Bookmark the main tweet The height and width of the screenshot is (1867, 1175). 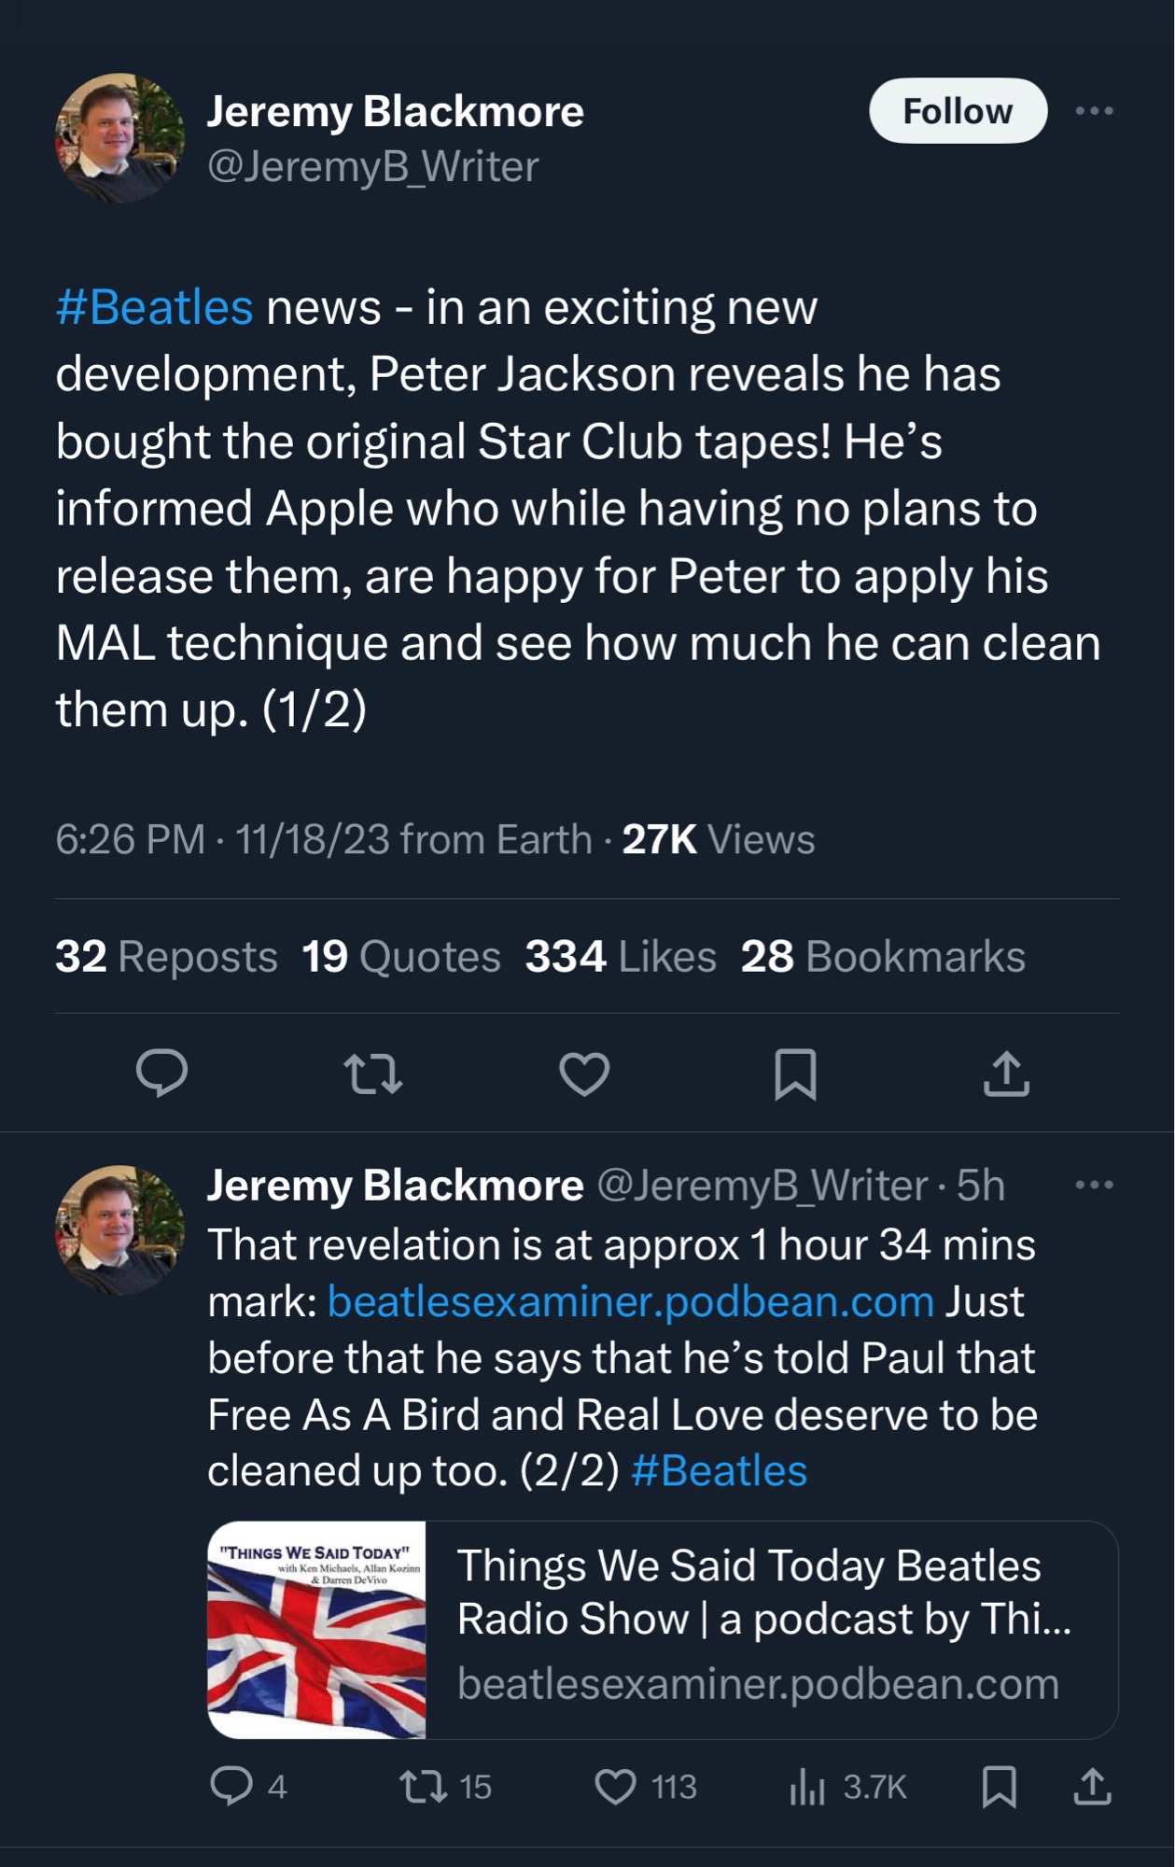(795, 1073)
